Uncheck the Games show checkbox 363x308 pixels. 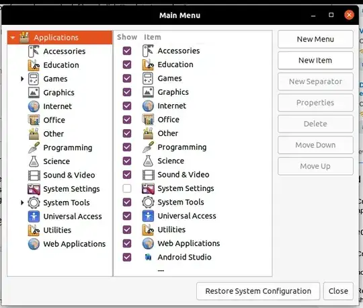(x=127, y=78)
